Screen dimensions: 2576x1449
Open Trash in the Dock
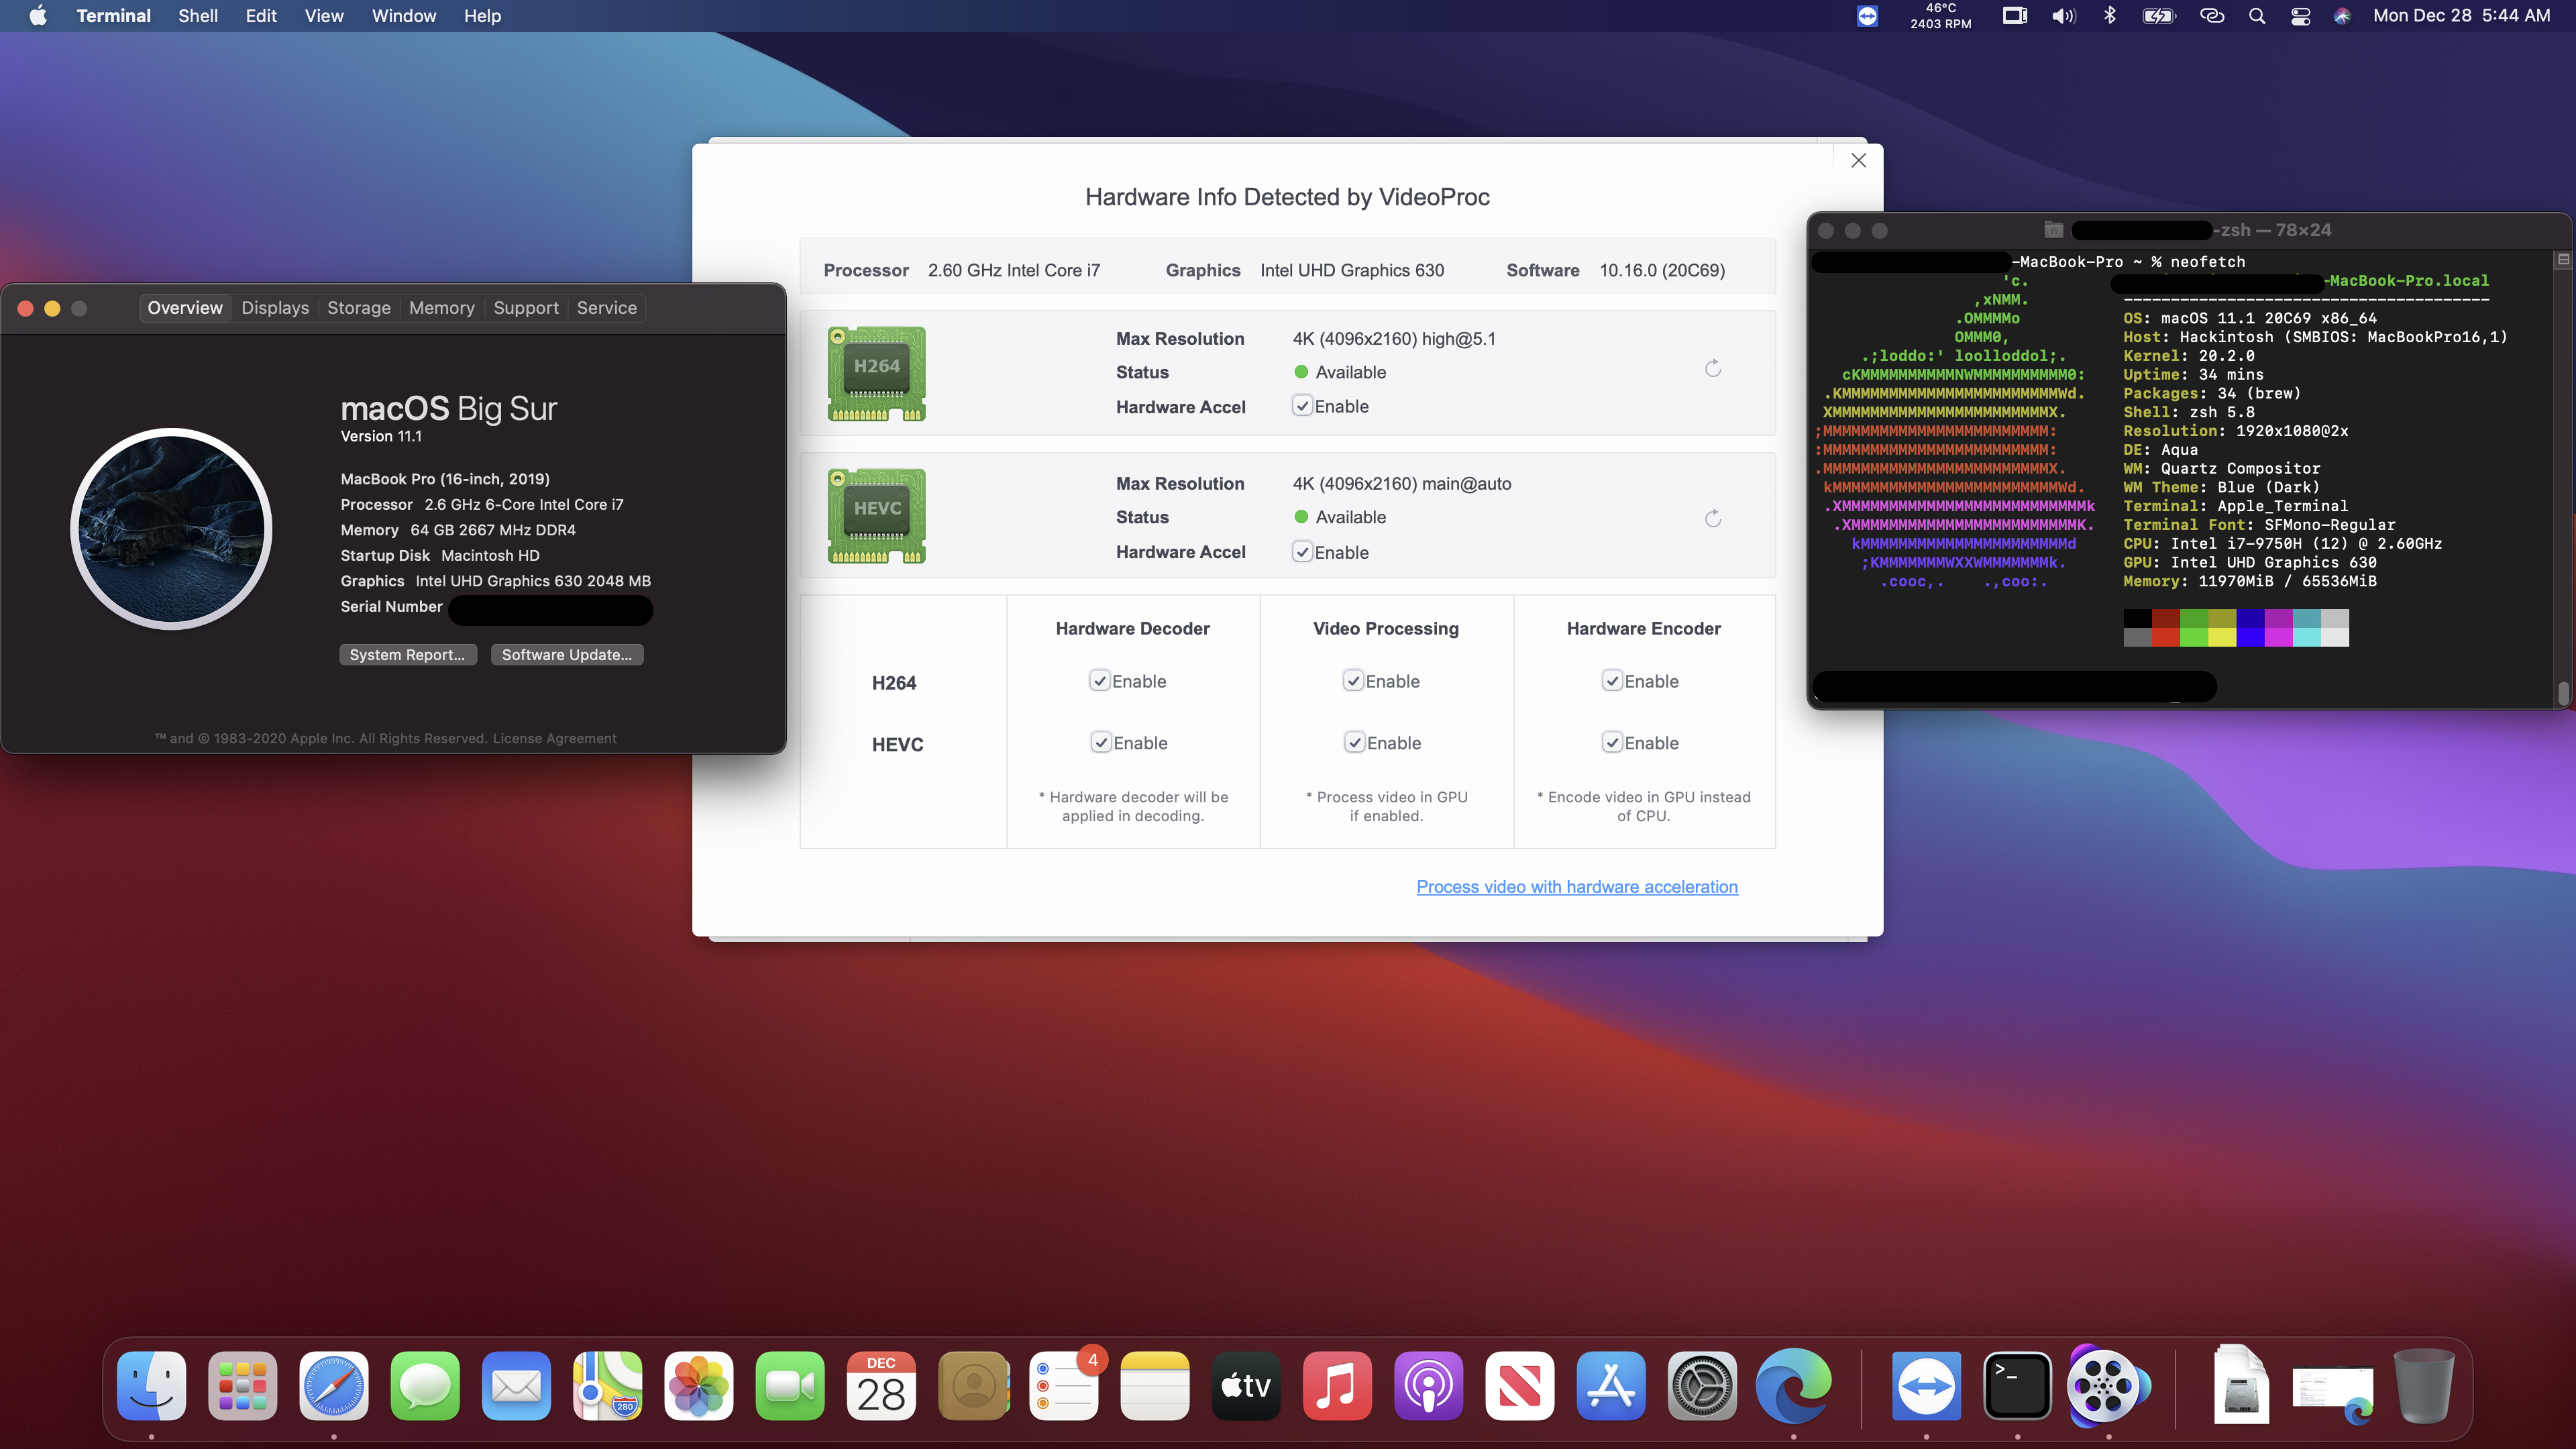tap(2424, 1386)
